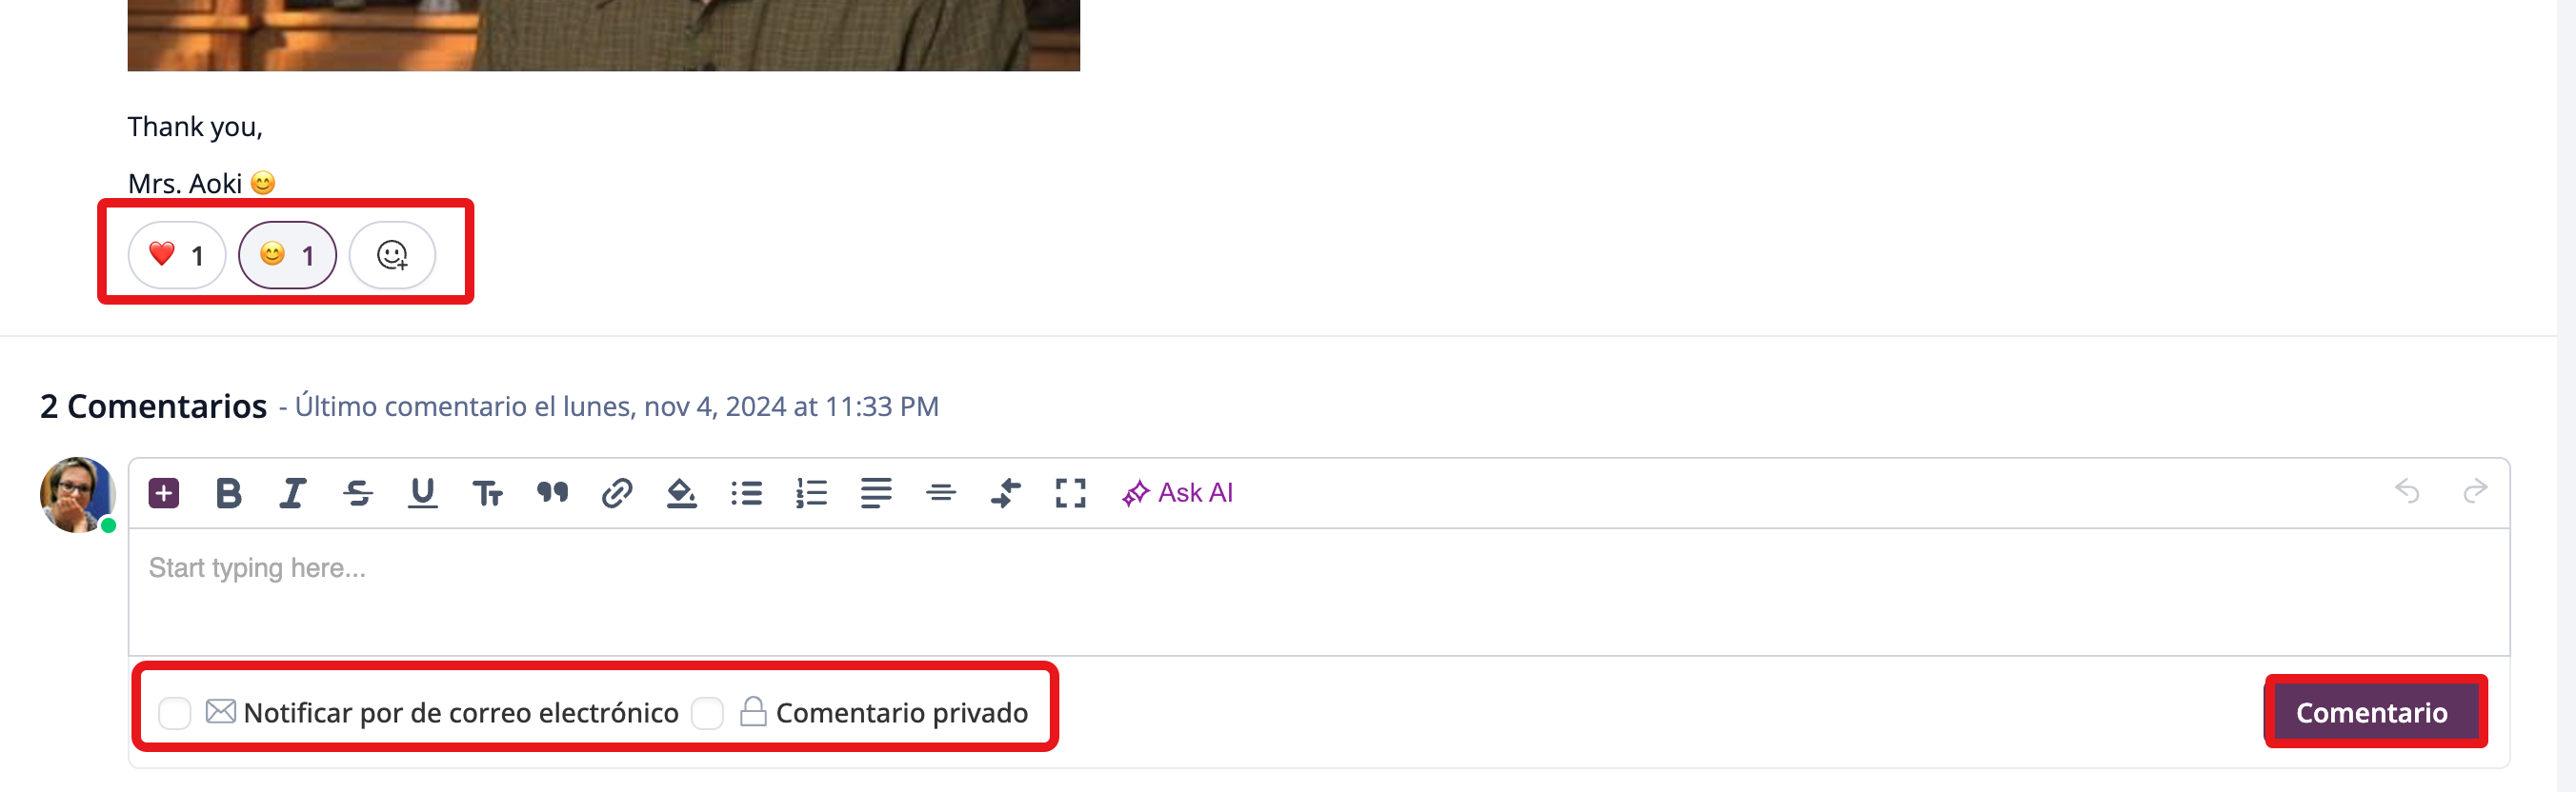
Task: Insert a block quote
Action: pyautogui.click(x=552, y=492)
